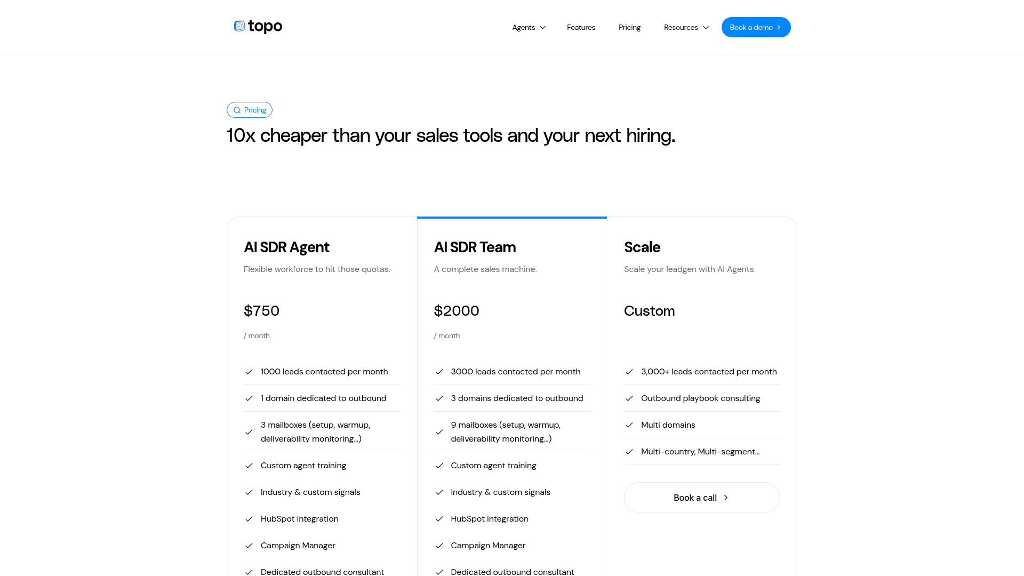Click the magnifier icon in the Pricing badge
Screen dimensions: 1024x576
pos(237,110)
